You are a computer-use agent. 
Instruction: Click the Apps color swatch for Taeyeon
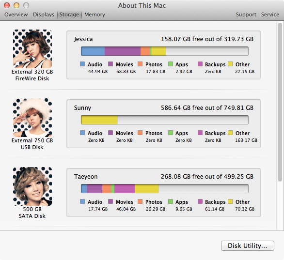pyautogui.click(x=171, y=201)
